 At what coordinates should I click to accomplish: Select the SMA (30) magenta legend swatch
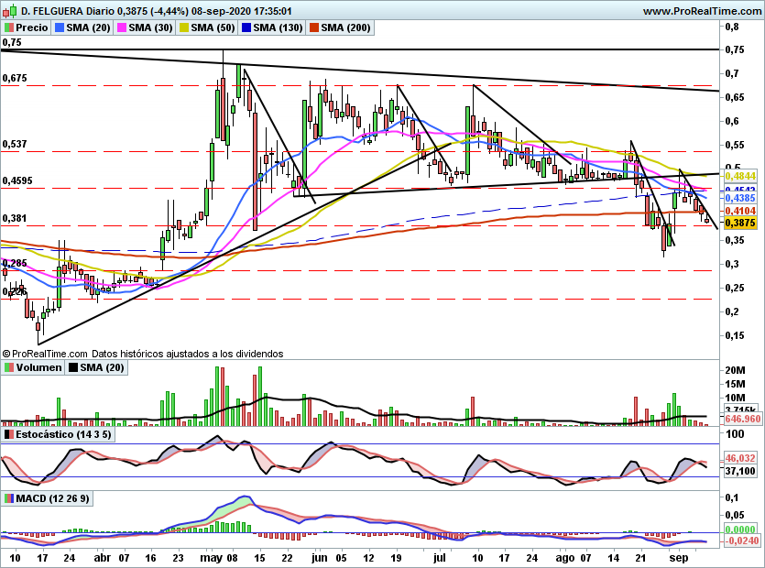click(122, 27)
